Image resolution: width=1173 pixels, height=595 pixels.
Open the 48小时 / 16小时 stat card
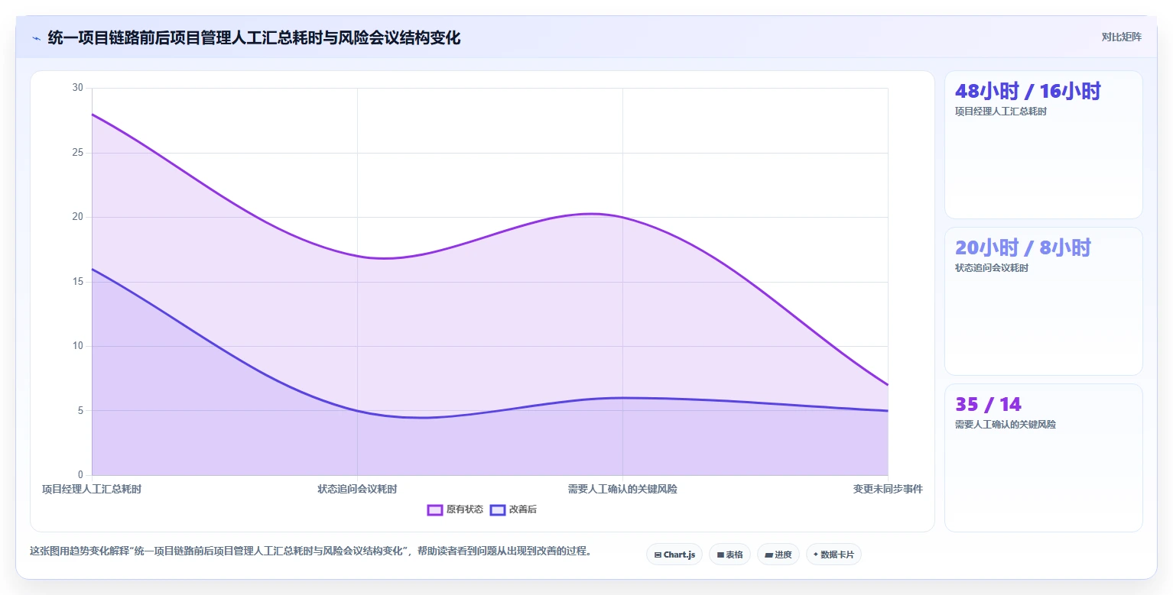click(x=1044, y=145)
